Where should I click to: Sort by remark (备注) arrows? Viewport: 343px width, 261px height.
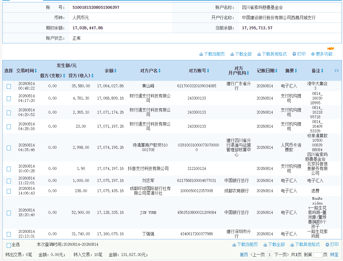(322, 71)
